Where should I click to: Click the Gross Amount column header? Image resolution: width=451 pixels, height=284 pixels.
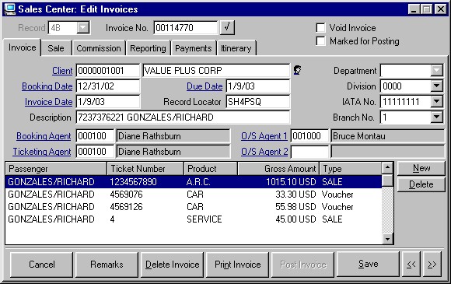(278, 169)
